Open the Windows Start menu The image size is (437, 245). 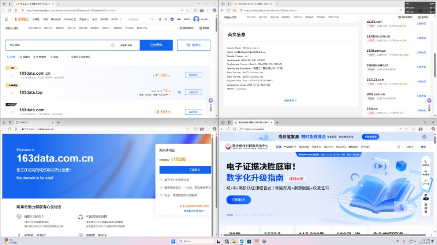173,241
